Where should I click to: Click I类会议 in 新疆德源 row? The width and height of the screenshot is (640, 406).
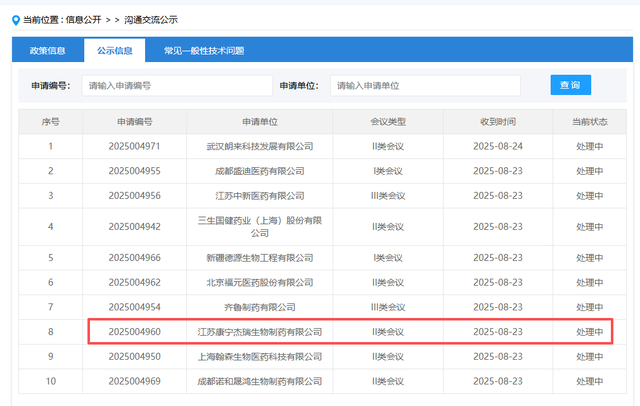click(388, 258)
